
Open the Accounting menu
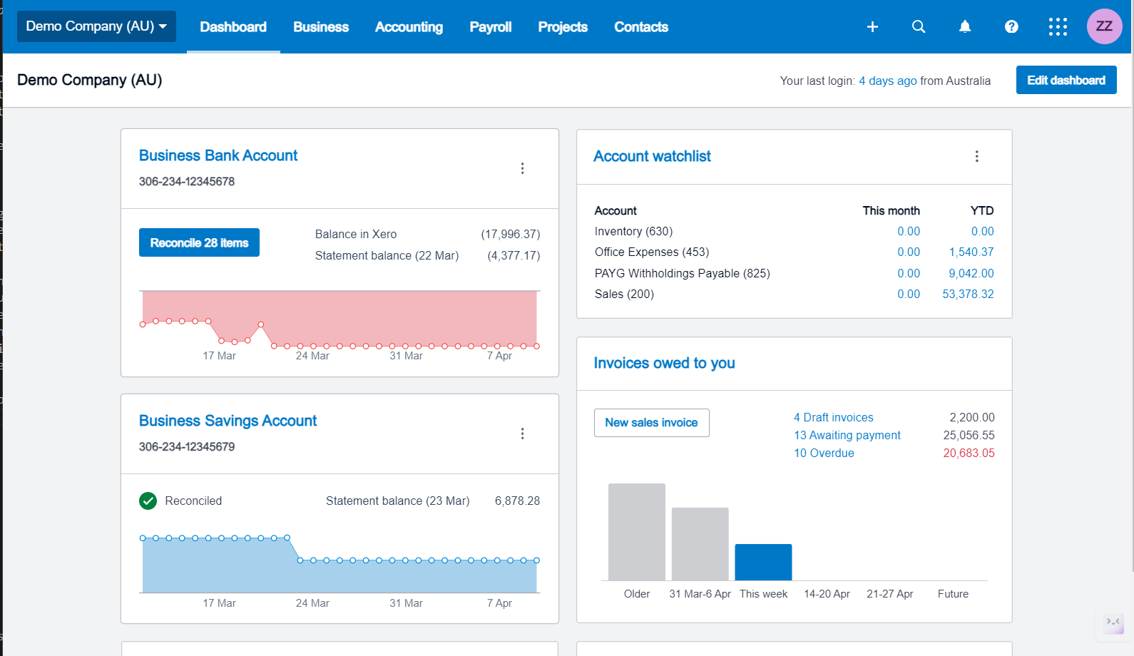click(409, 27)
